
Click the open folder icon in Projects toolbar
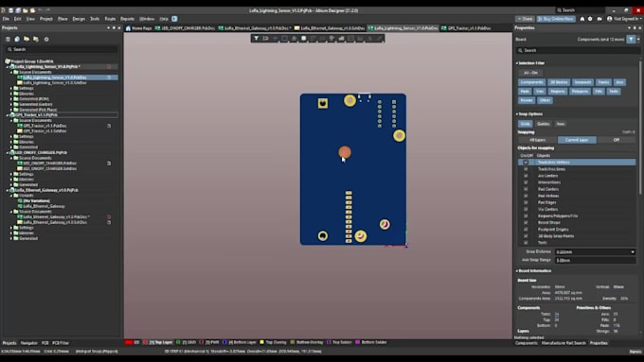click(27, 39)
